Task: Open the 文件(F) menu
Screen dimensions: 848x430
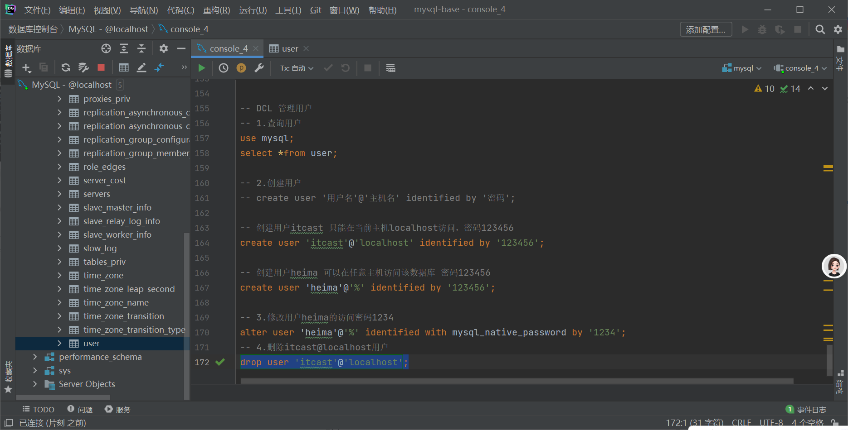Action: pyautogui.click(x=37, y=10)
